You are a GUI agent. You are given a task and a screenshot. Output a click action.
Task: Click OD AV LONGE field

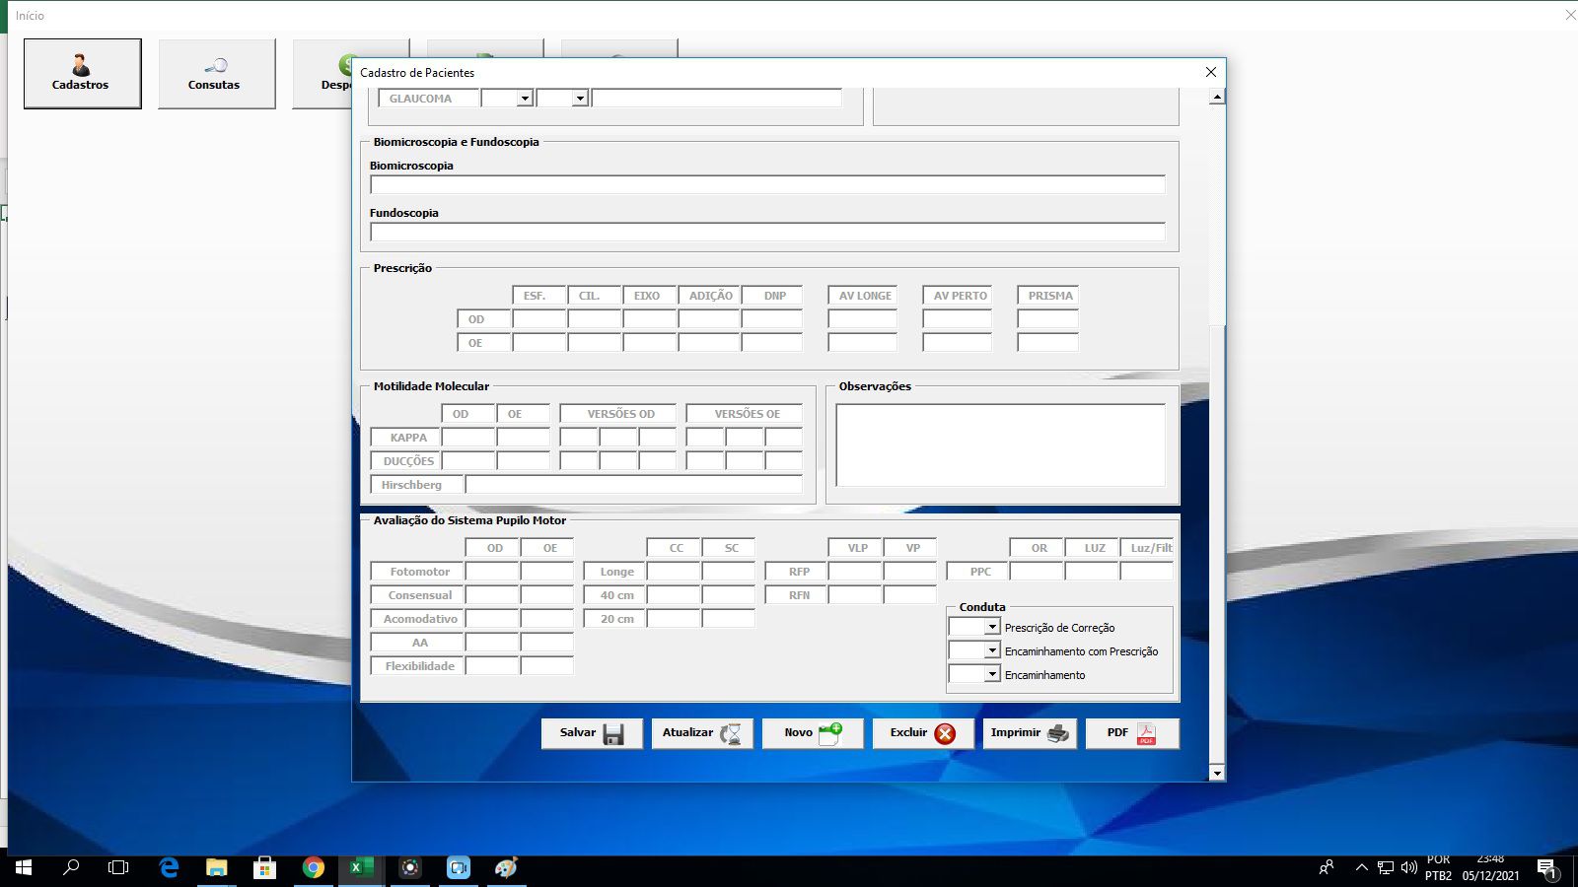[x=863, y=319]
